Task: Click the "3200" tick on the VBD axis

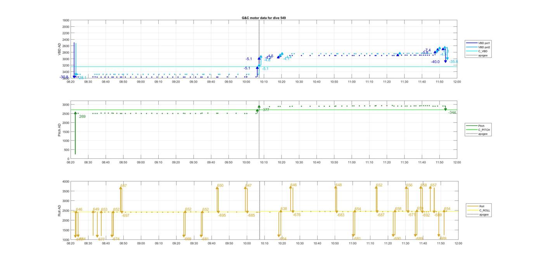Action: (66, 66)
